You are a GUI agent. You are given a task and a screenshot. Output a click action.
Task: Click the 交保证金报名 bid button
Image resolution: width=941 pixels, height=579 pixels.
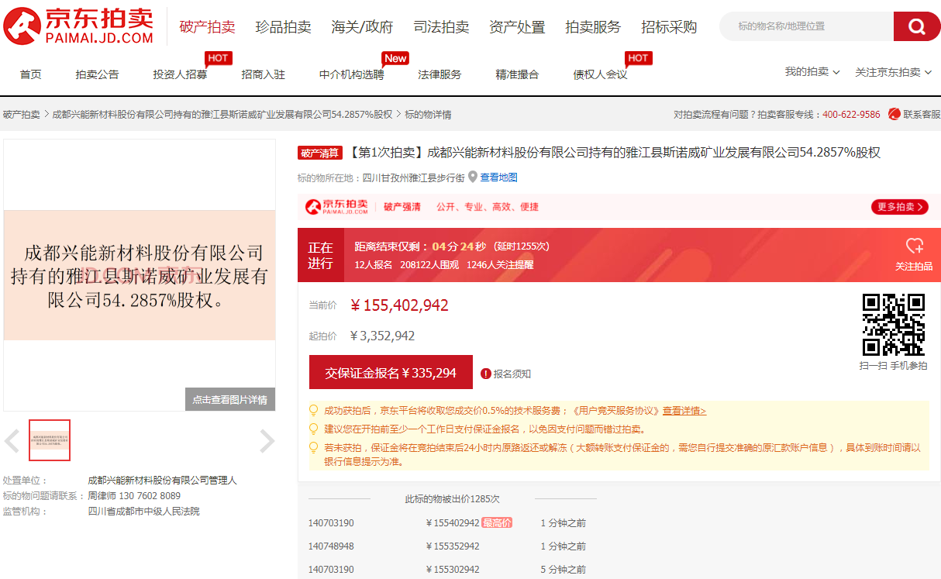point(391,372)
